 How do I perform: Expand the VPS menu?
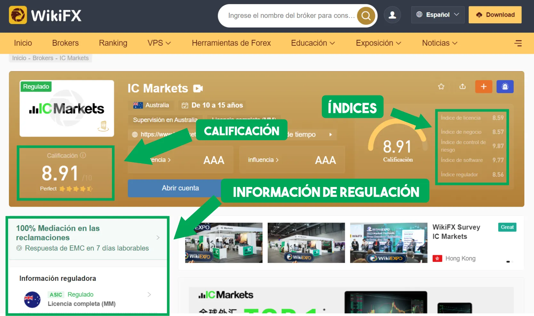click(x=159, y=43)
